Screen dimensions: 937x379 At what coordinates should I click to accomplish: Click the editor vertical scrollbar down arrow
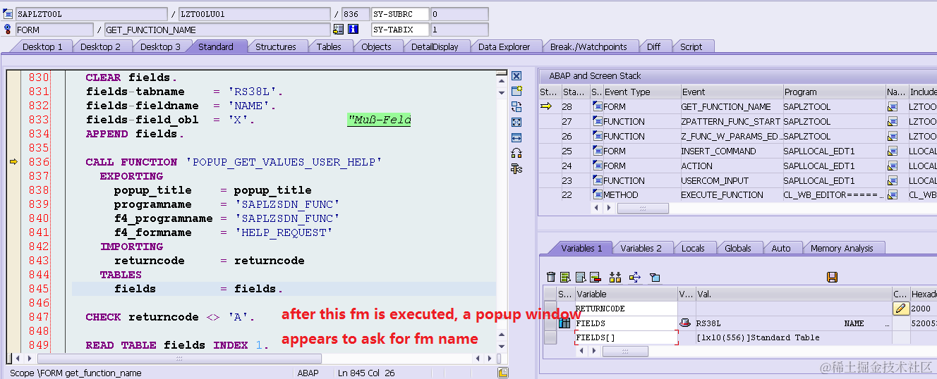502,345
